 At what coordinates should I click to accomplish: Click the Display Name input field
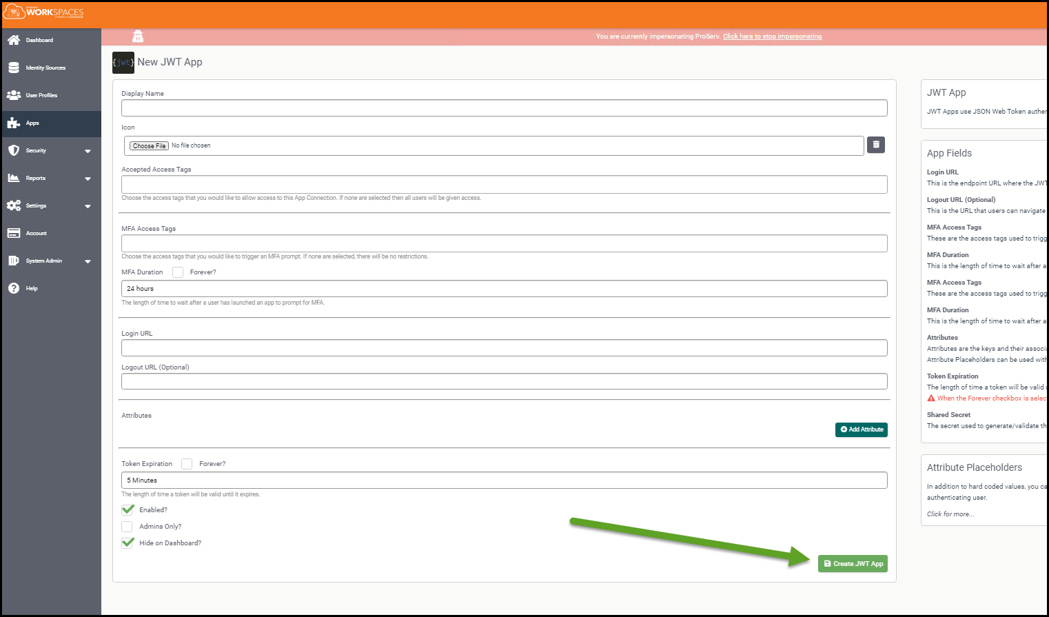504,108
